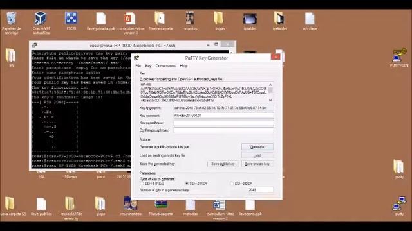Click public key box scroll up arrow
The height and width of the screenshot is (231, 412).
tap(270, 85)
